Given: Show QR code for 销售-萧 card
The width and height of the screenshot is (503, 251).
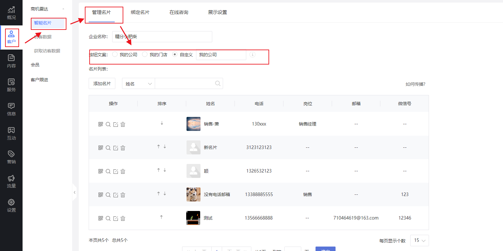Looking at the screenshot, I should (x=101, y=124).
